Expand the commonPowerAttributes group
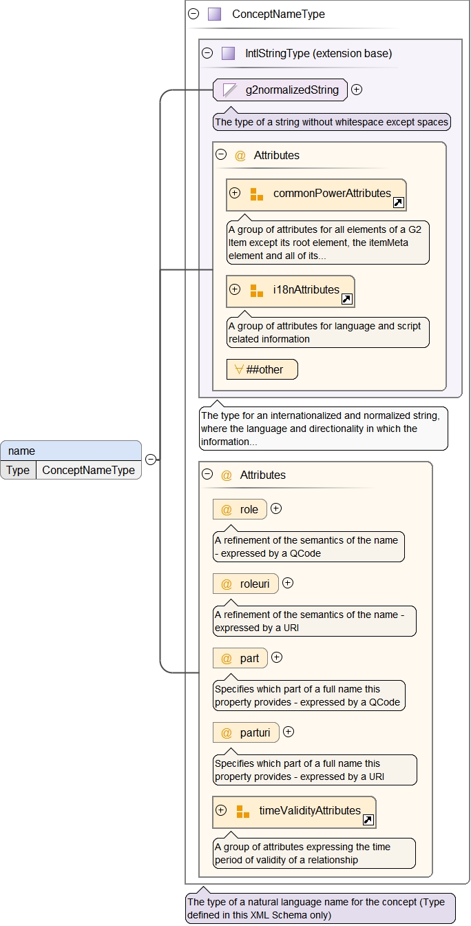 [235, 193]
